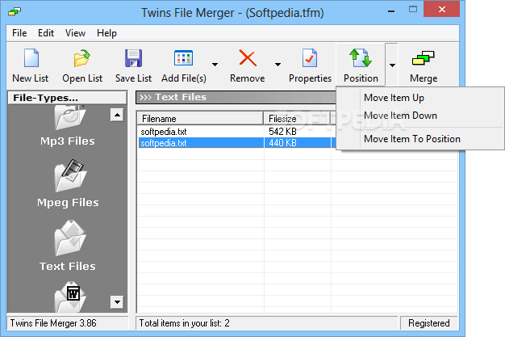Open the View menu
Image resolution: width=505 pixels, height=337 pixels.
pos(75,33)
